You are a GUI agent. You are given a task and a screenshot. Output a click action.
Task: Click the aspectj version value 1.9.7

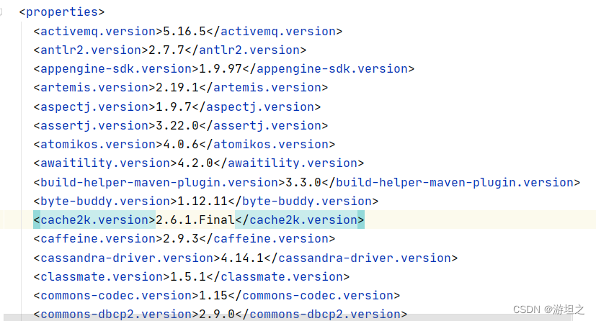tap(170, 107)
